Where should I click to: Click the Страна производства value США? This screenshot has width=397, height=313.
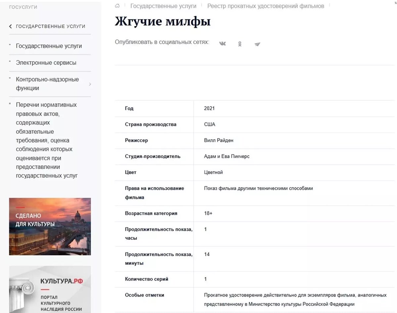click(x=209, y=124)
